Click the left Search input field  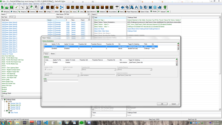[x=31, y=14]
